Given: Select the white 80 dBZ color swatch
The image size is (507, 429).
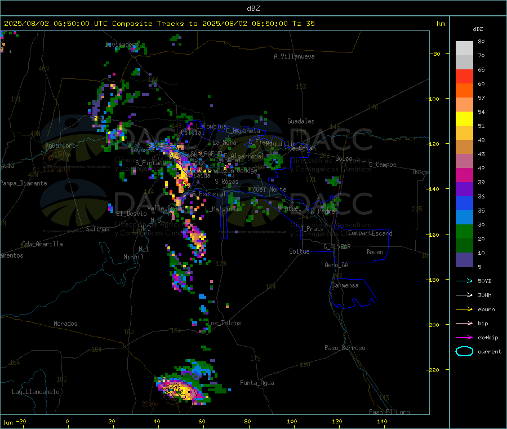Looking at the screenshot, I should pos(464,48).
